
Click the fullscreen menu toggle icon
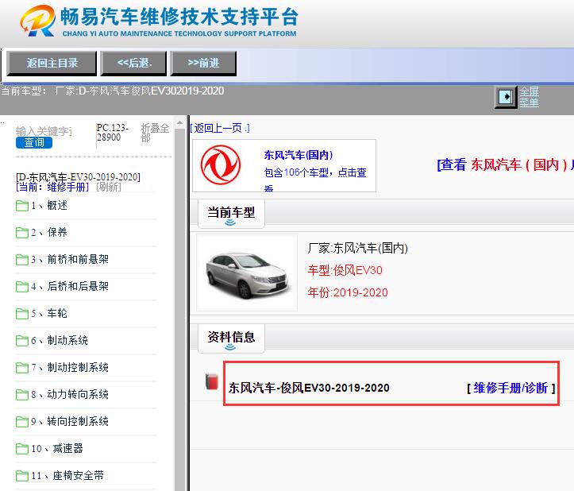coord(506,97)
